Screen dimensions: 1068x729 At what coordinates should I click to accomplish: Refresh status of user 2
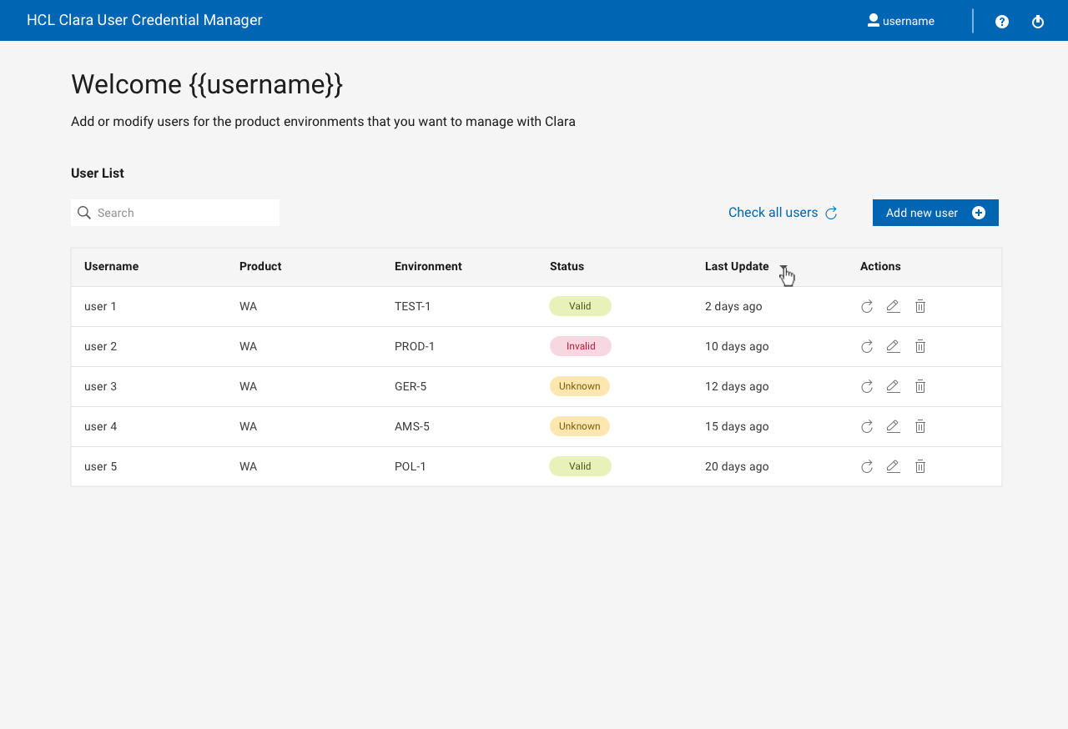click(x=867, y=346)
